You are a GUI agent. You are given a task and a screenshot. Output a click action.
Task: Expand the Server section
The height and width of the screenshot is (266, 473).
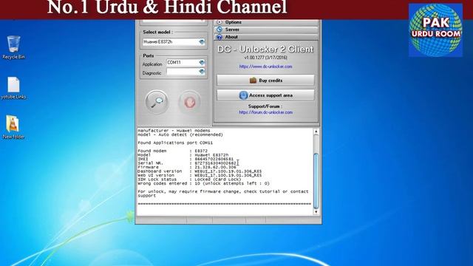pos(266,30)
